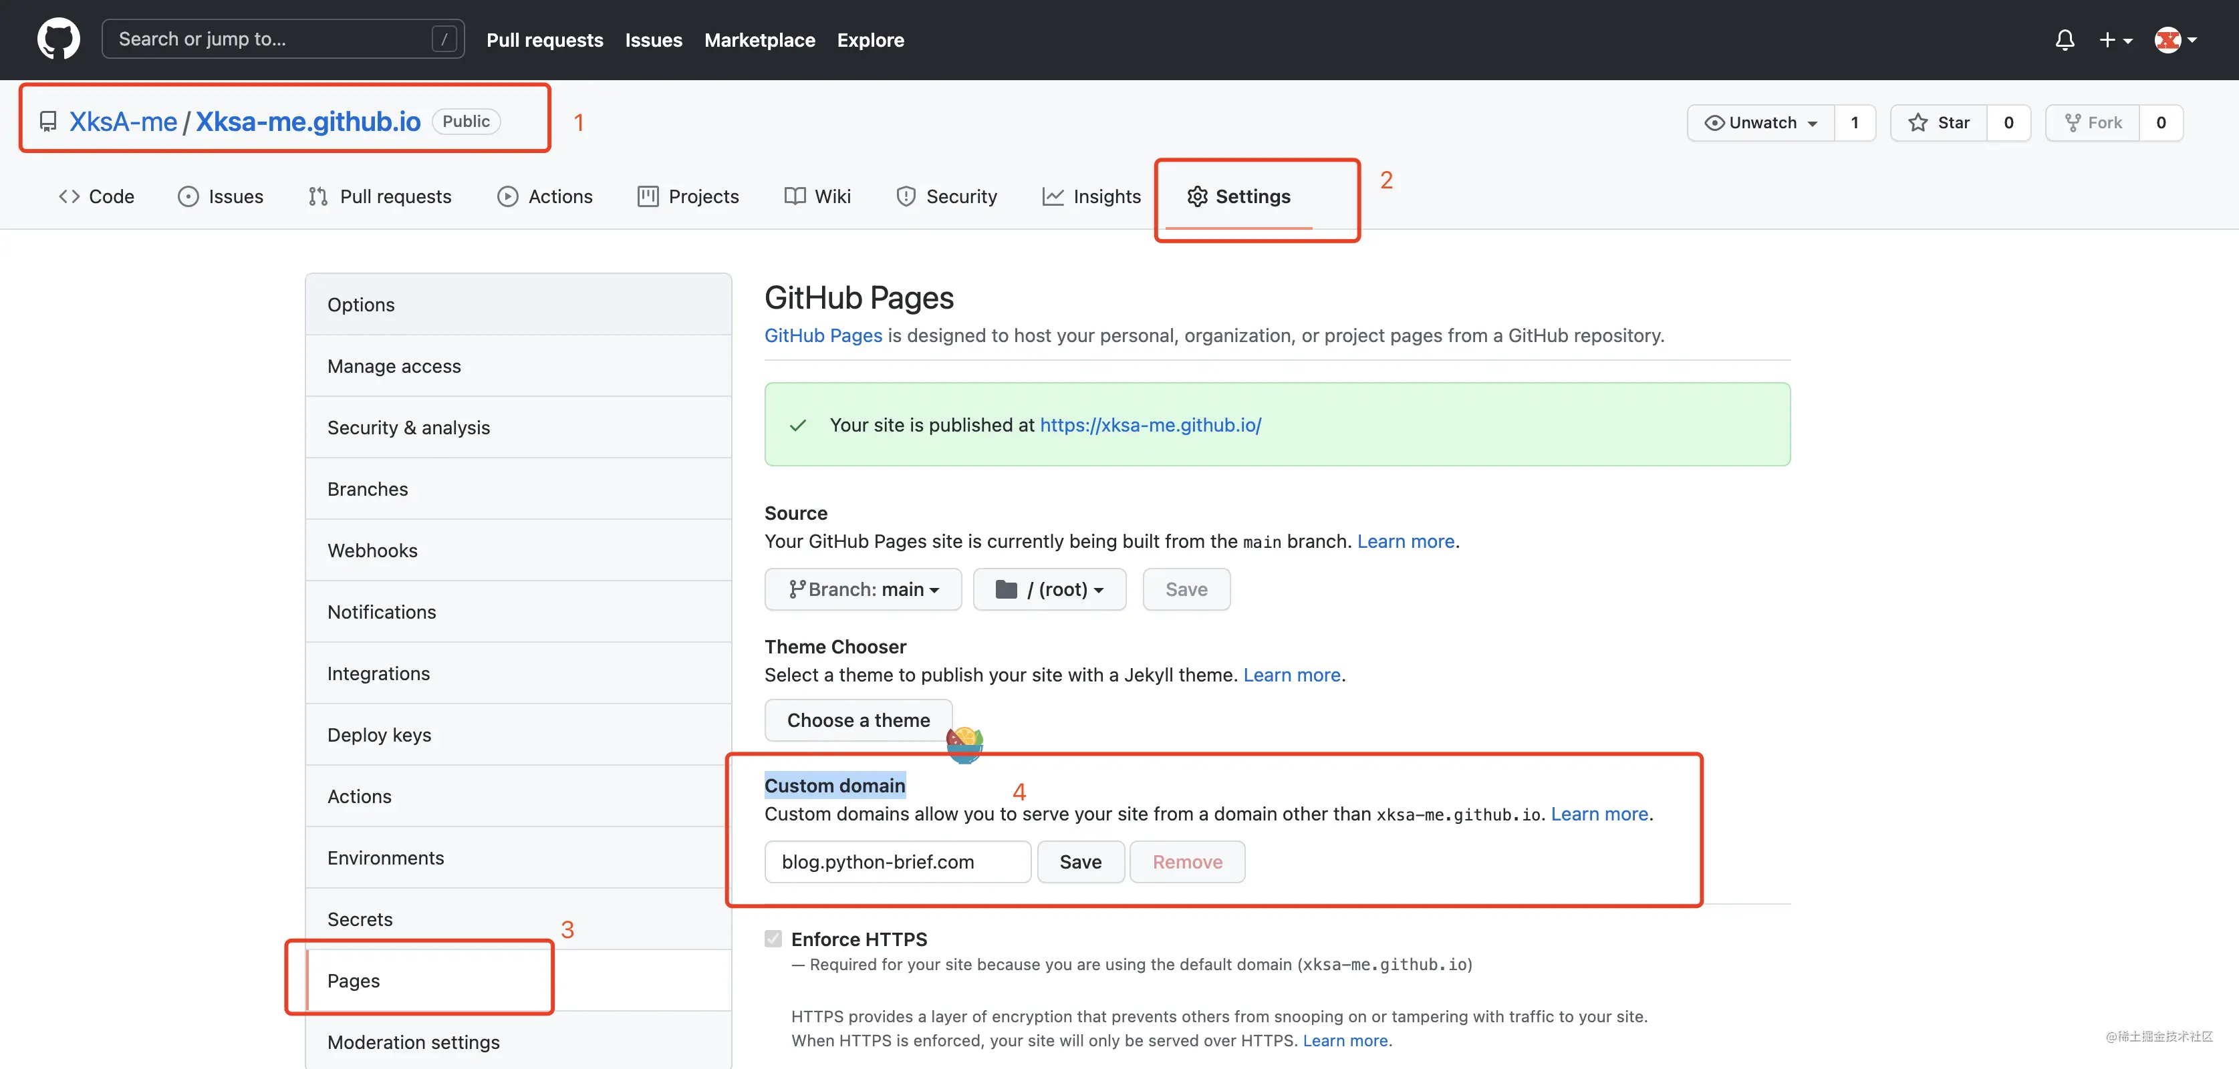Select Options in settings sidebar
The height and width of the screenshot is (1069, 2239).
(x=519, y=305)
